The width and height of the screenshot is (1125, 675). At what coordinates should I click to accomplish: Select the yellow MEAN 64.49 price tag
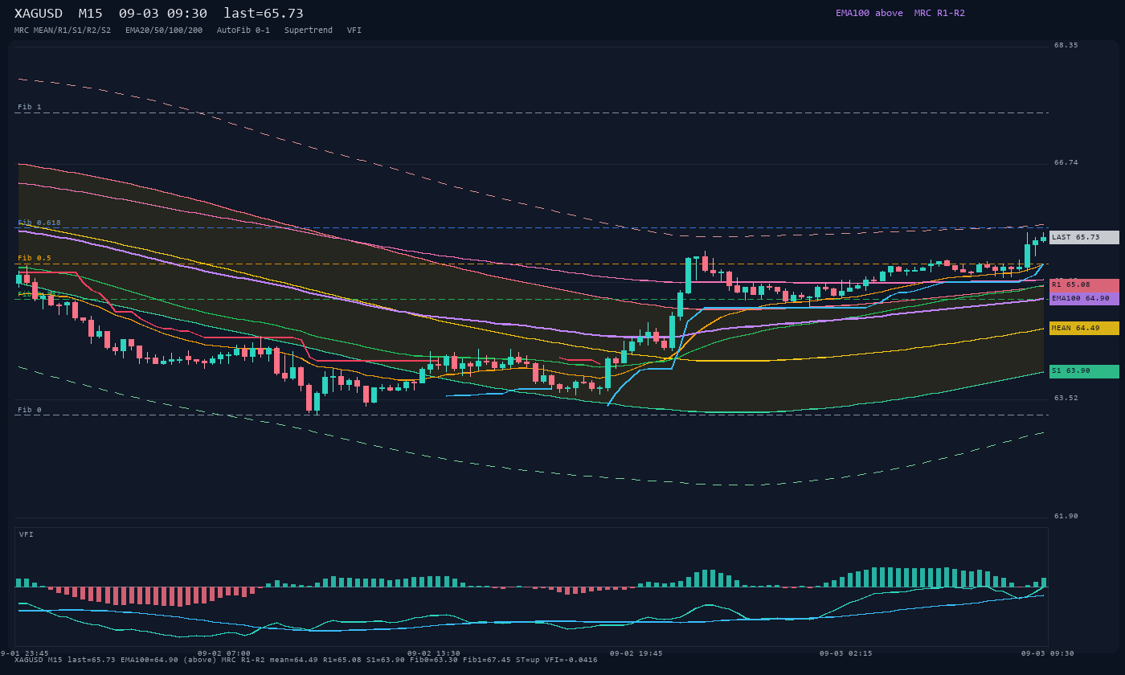tap(1084, 328)
